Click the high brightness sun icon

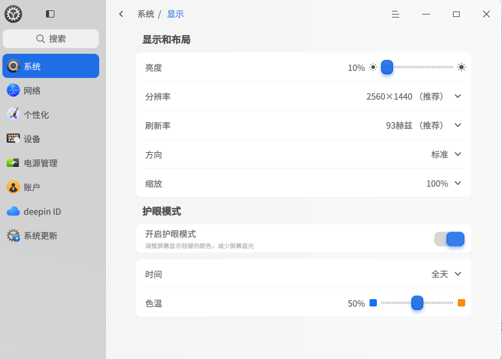(461, 67)
